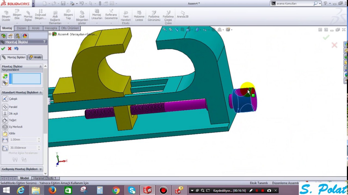Select Kilitle (lock) mate type
This screenshot has height=195, width=348.
9,133
